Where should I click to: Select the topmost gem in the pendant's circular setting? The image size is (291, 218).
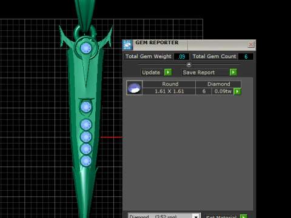[x=86, y=48]
